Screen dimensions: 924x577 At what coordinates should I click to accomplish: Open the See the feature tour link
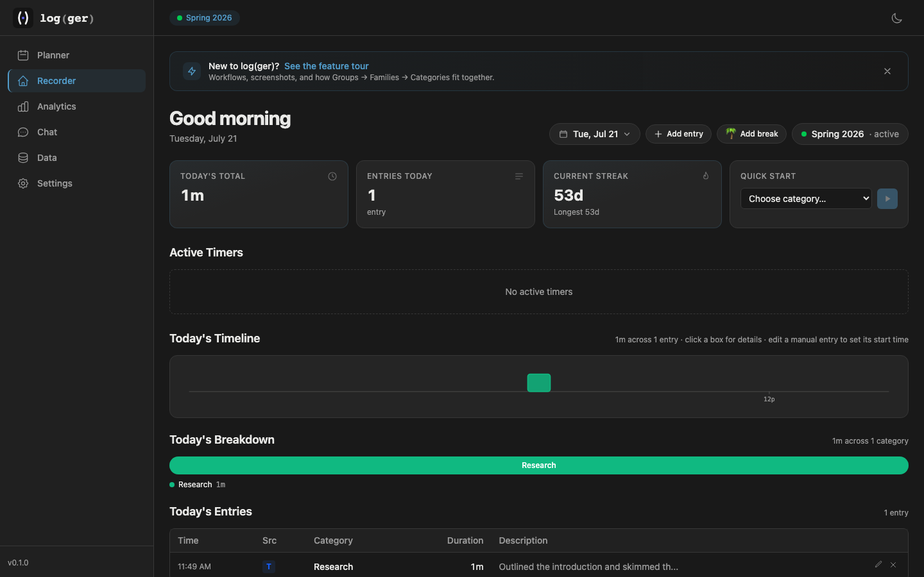coord(326,66)
